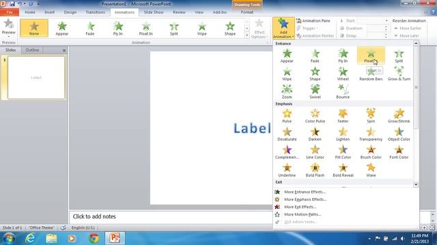Select Random Bars entrance effect
Image resolution: width=437 pixels, height=245 pixels.
coord(371,74)
